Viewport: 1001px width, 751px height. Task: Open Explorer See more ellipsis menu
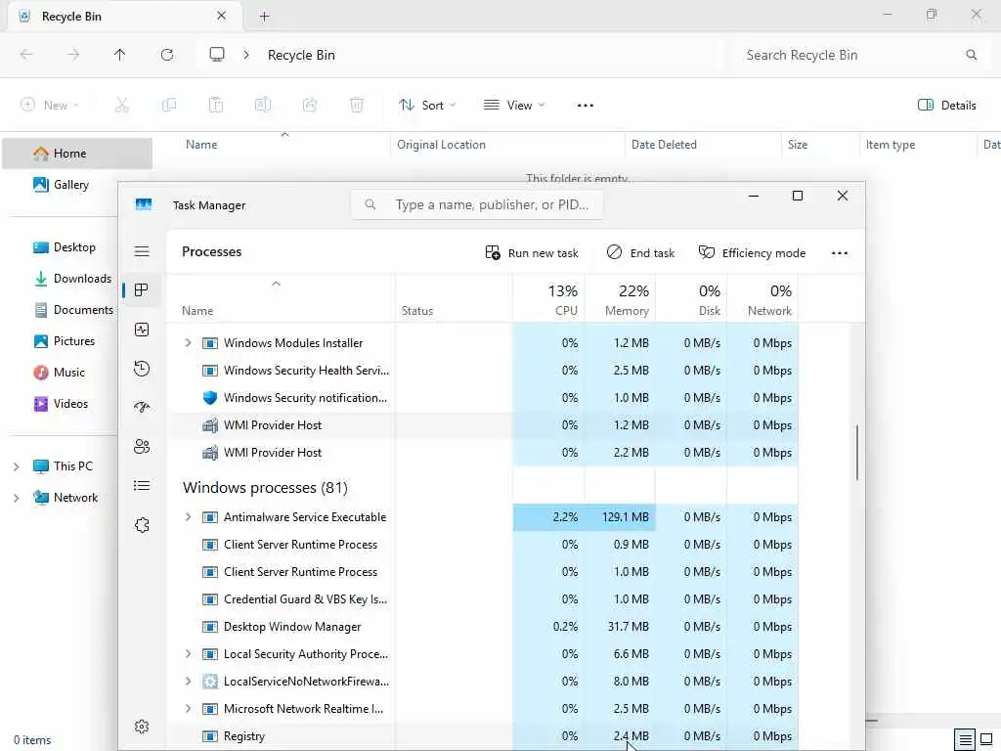tap(586, 106)
